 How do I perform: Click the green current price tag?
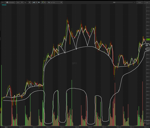click(148, 39)
